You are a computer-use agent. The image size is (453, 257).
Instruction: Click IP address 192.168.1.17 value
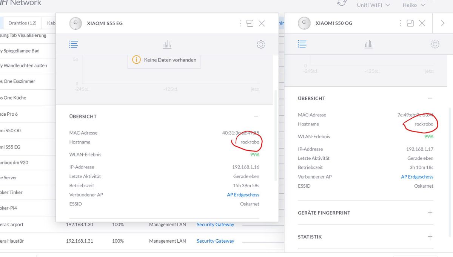click(420, 149)
